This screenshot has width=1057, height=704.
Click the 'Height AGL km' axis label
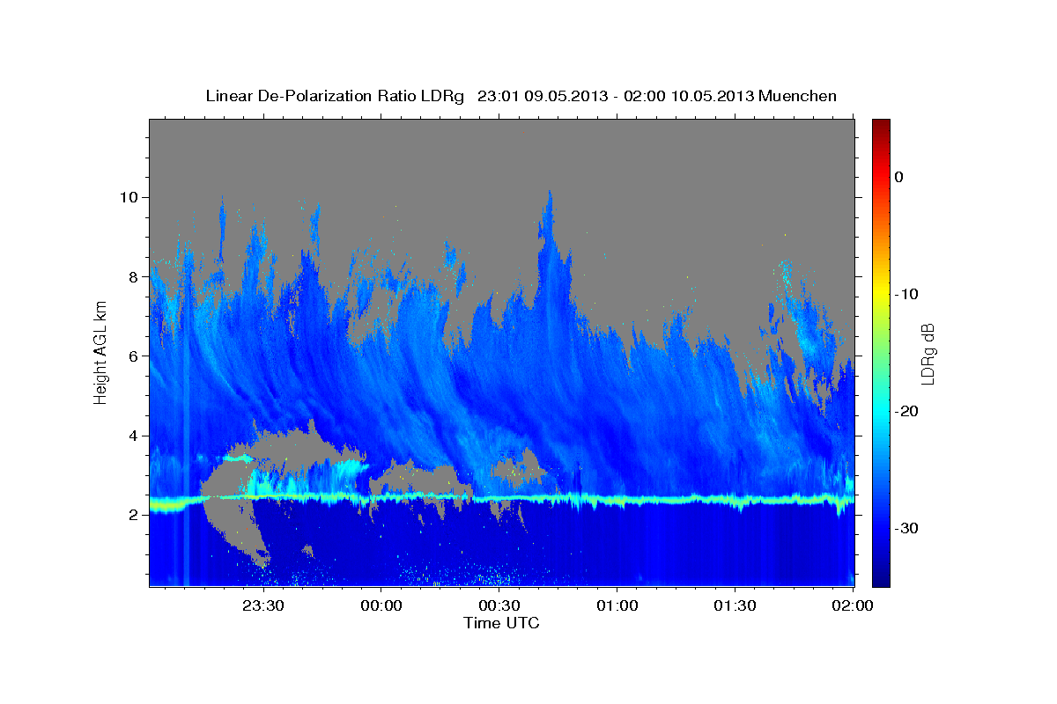click(x=101, y=353)
